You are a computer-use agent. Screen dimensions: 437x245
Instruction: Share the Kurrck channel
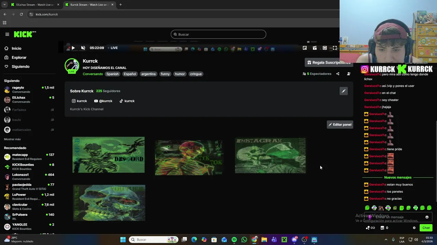(x=338, y=74)
